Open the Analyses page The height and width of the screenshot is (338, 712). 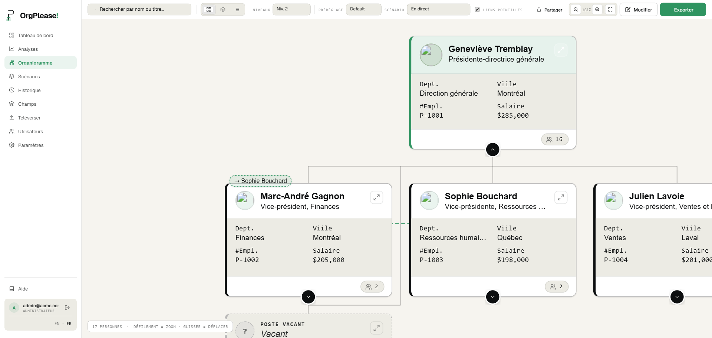(x=40, y=49)
